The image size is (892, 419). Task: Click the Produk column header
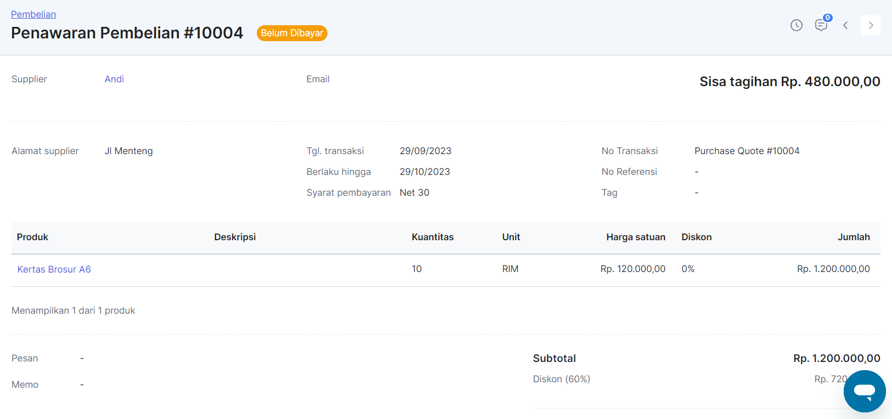(32, 237)
